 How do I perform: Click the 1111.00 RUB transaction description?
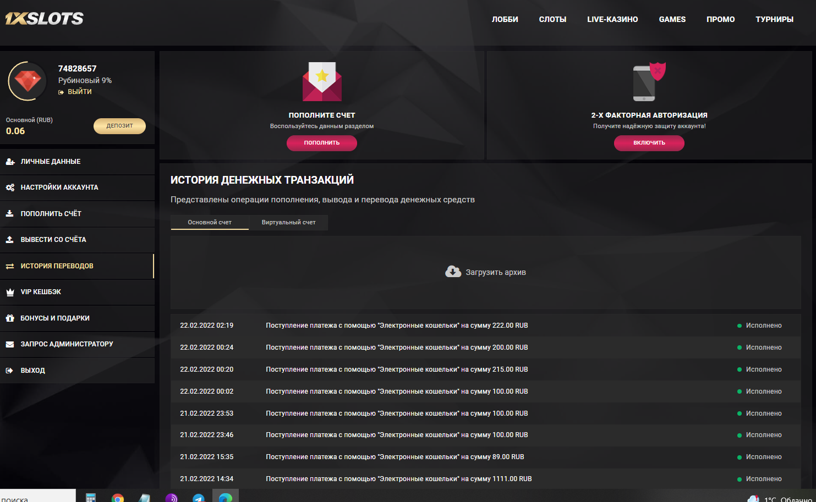(x=399, y=479)
